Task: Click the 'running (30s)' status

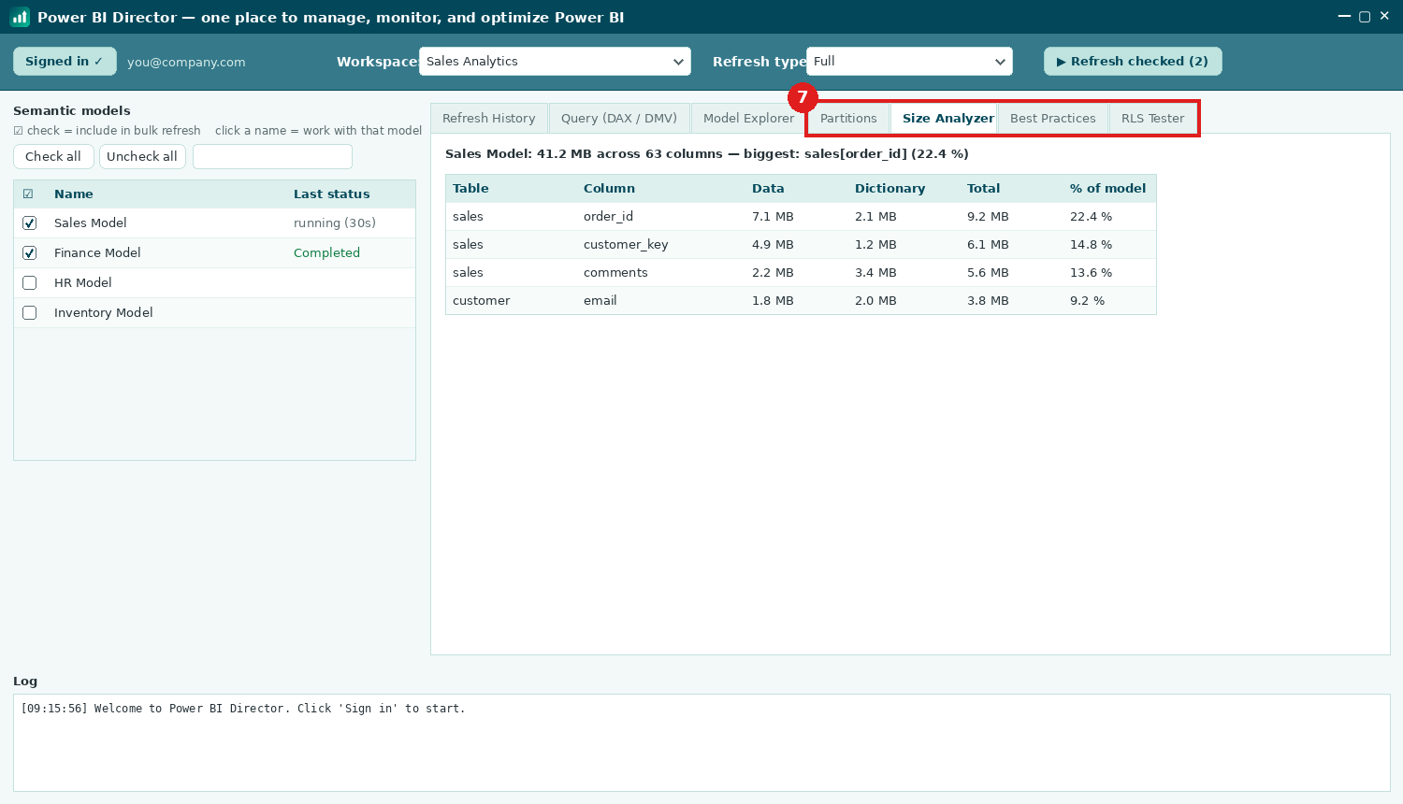Action: pyautogui.click(x=335, y=223)
